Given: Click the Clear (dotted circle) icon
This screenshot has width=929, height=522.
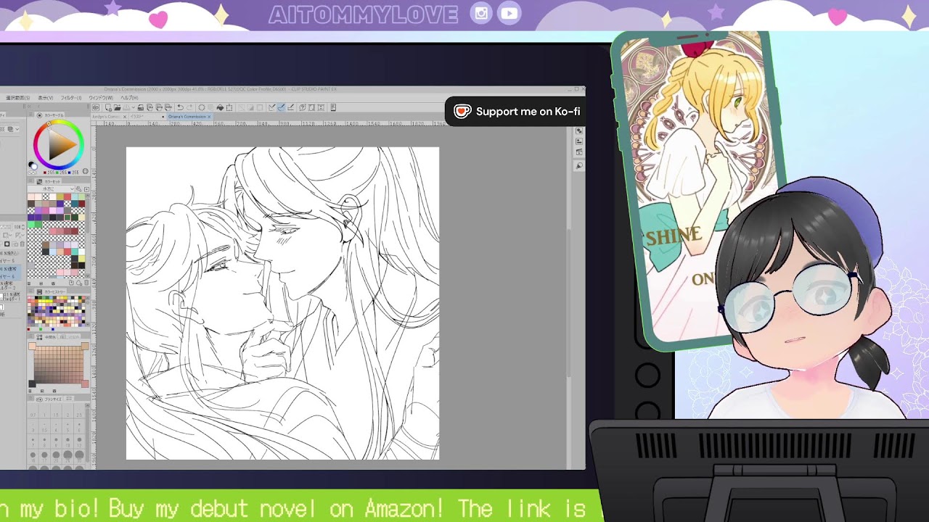Looking at the screenshot, I should [202, 107].
